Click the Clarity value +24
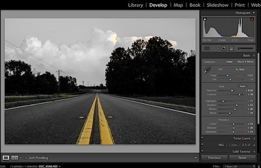Image resolution: width=261 pixels, height=168 pixels. [x=251, y=124]
